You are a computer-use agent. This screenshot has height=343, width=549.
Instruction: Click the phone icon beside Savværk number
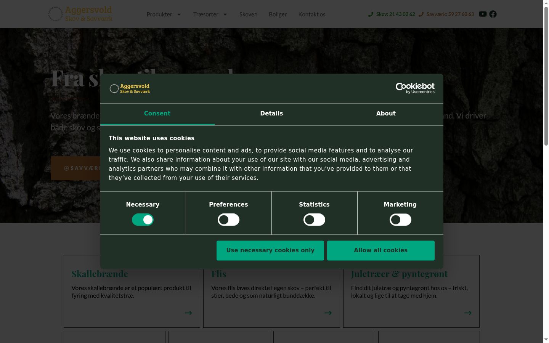[x=421, y=14]
